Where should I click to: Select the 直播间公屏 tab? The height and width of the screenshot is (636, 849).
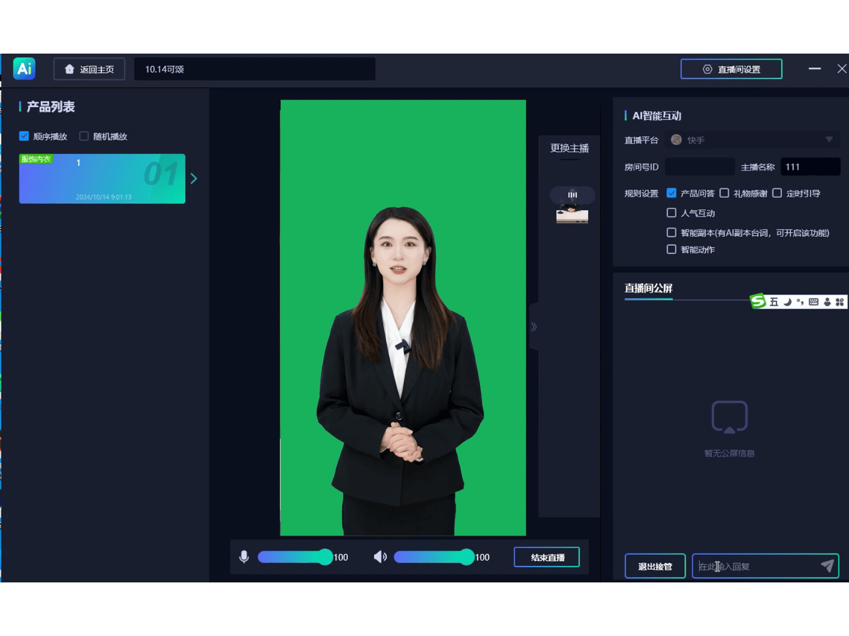pyautogui.click(x=648, y=289)
